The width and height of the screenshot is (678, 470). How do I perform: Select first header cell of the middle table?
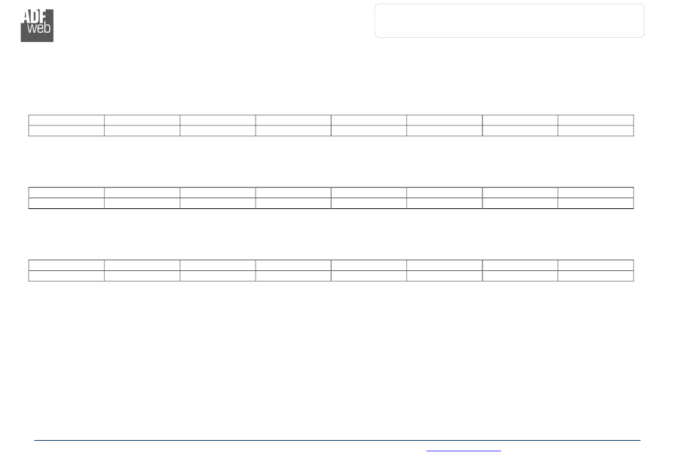click(66, 193)
